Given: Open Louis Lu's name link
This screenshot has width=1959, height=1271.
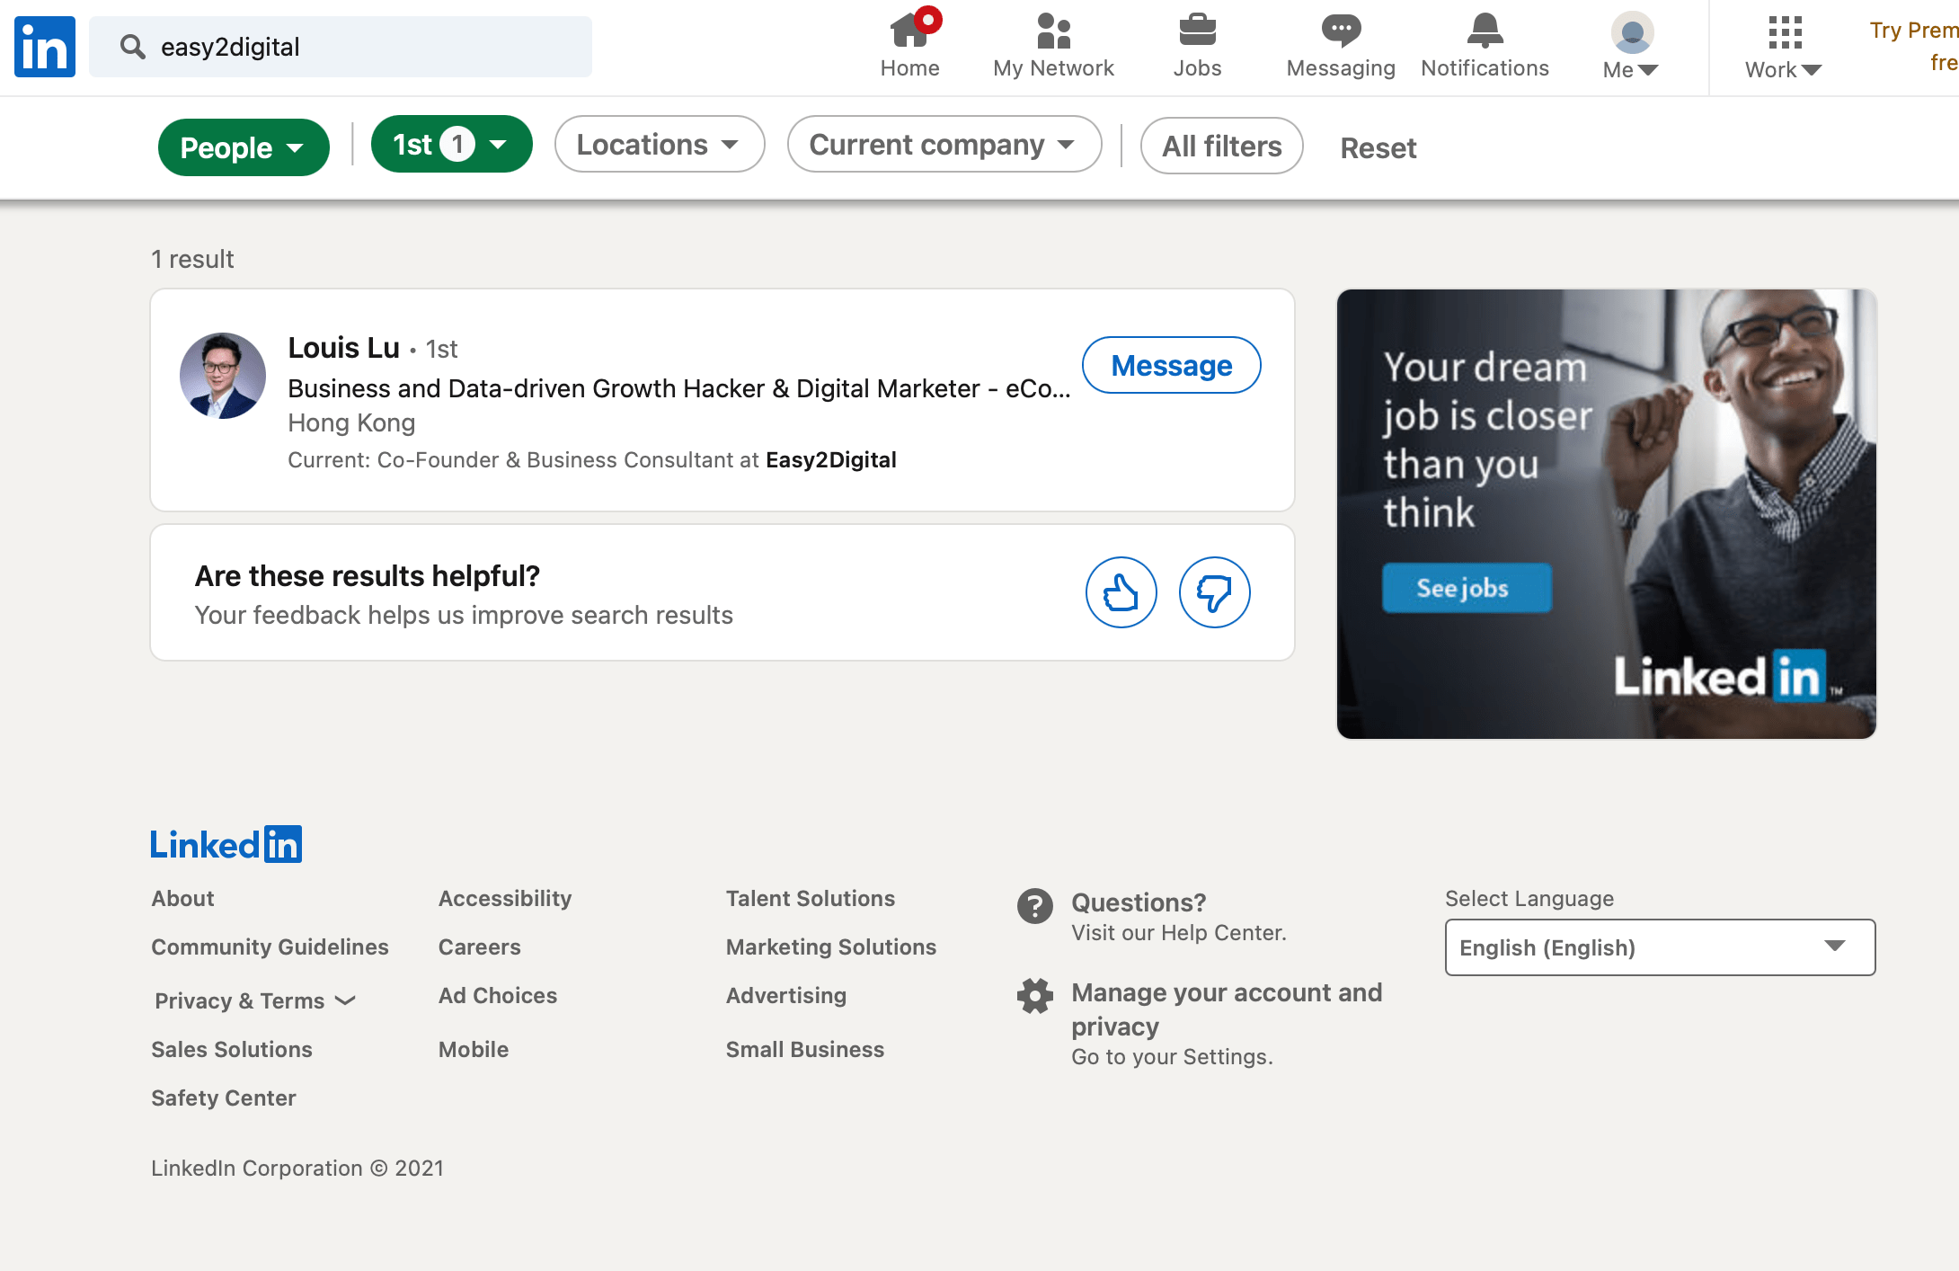Looking at the screenshot, I should (343, 347).
